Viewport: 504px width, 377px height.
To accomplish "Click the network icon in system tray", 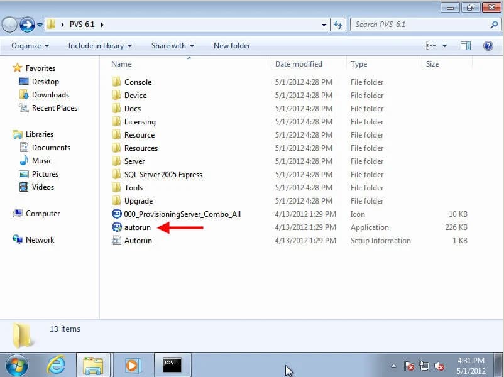I will 424,366.
